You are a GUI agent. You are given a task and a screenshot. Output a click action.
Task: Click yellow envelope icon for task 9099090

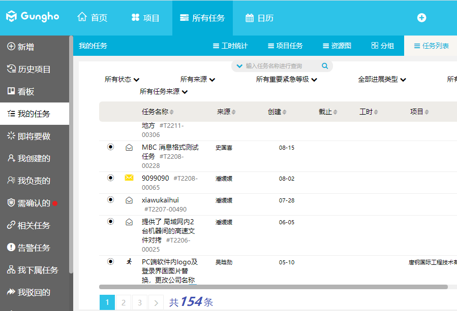coord(129,178)
